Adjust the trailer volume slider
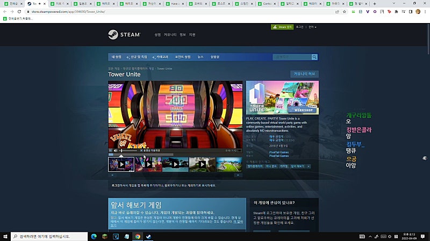The image size is (430, 241). point(128,150)
